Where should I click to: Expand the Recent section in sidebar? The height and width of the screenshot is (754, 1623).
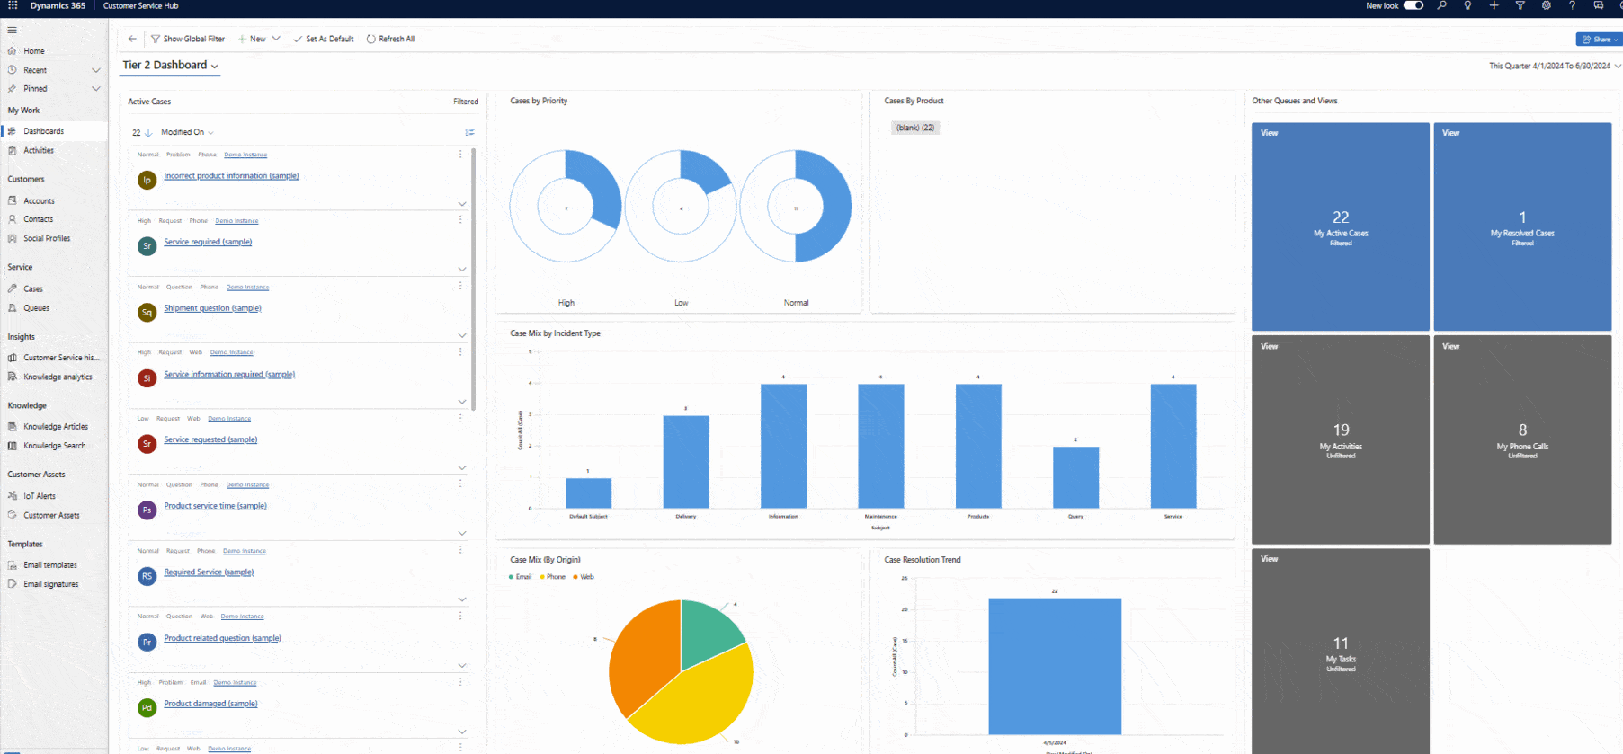pyautogui.click(x=96, y=70)
